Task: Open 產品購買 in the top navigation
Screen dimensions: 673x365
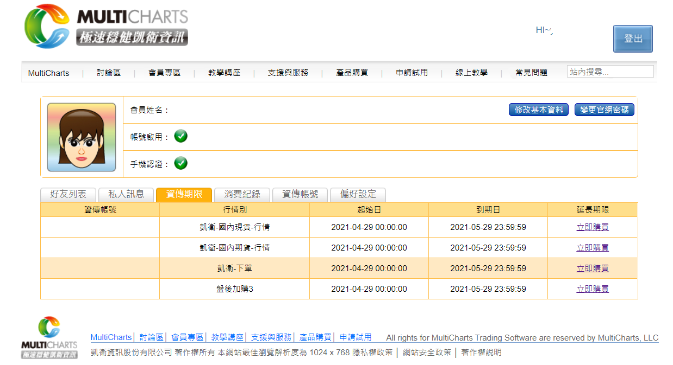Action: coord(352,73)
